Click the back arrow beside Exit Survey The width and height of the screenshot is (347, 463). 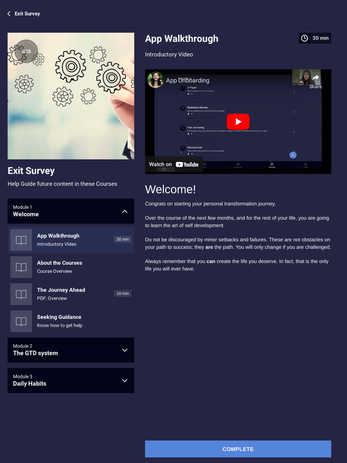pyautogui.click(x=9, y=13)
